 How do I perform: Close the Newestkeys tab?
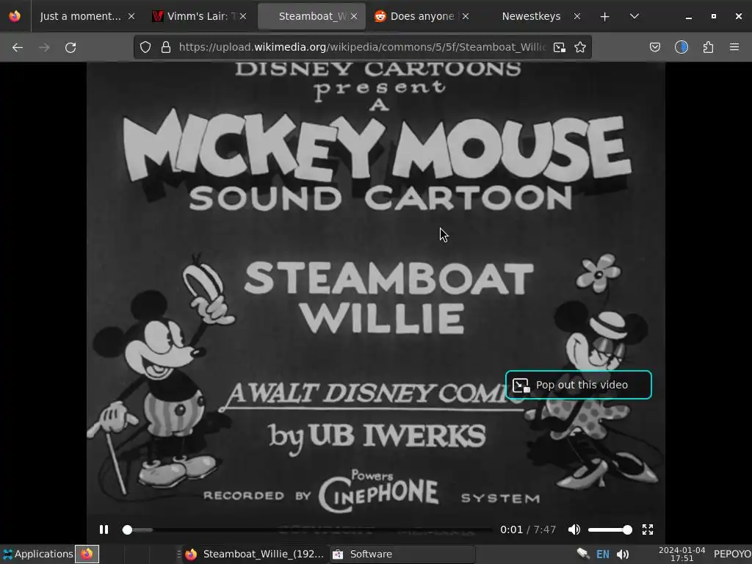point(577,16)
